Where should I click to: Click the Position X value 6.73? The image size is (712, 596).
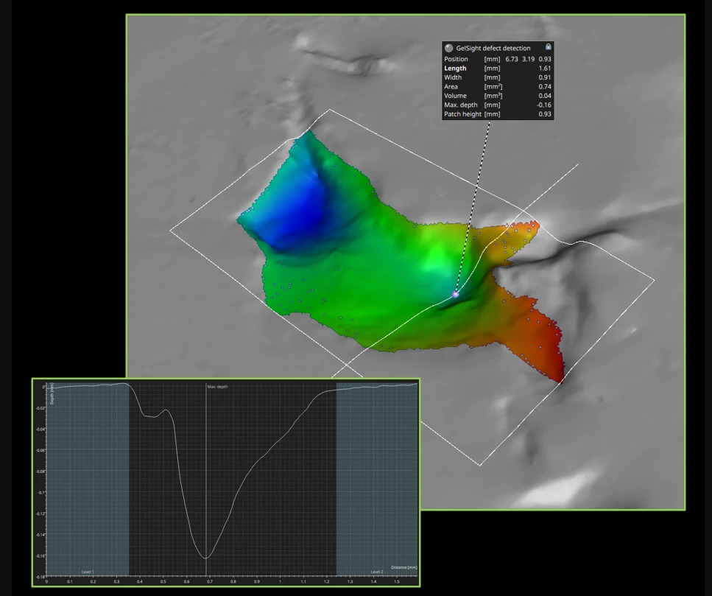pos(512,59)
